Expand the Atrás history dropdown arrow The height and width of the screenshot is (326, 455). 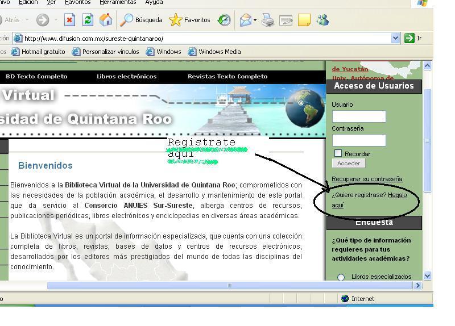[27, 20]
